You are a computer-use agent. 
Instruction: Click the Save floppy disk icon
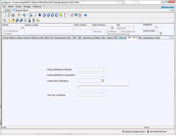(13, 15)
